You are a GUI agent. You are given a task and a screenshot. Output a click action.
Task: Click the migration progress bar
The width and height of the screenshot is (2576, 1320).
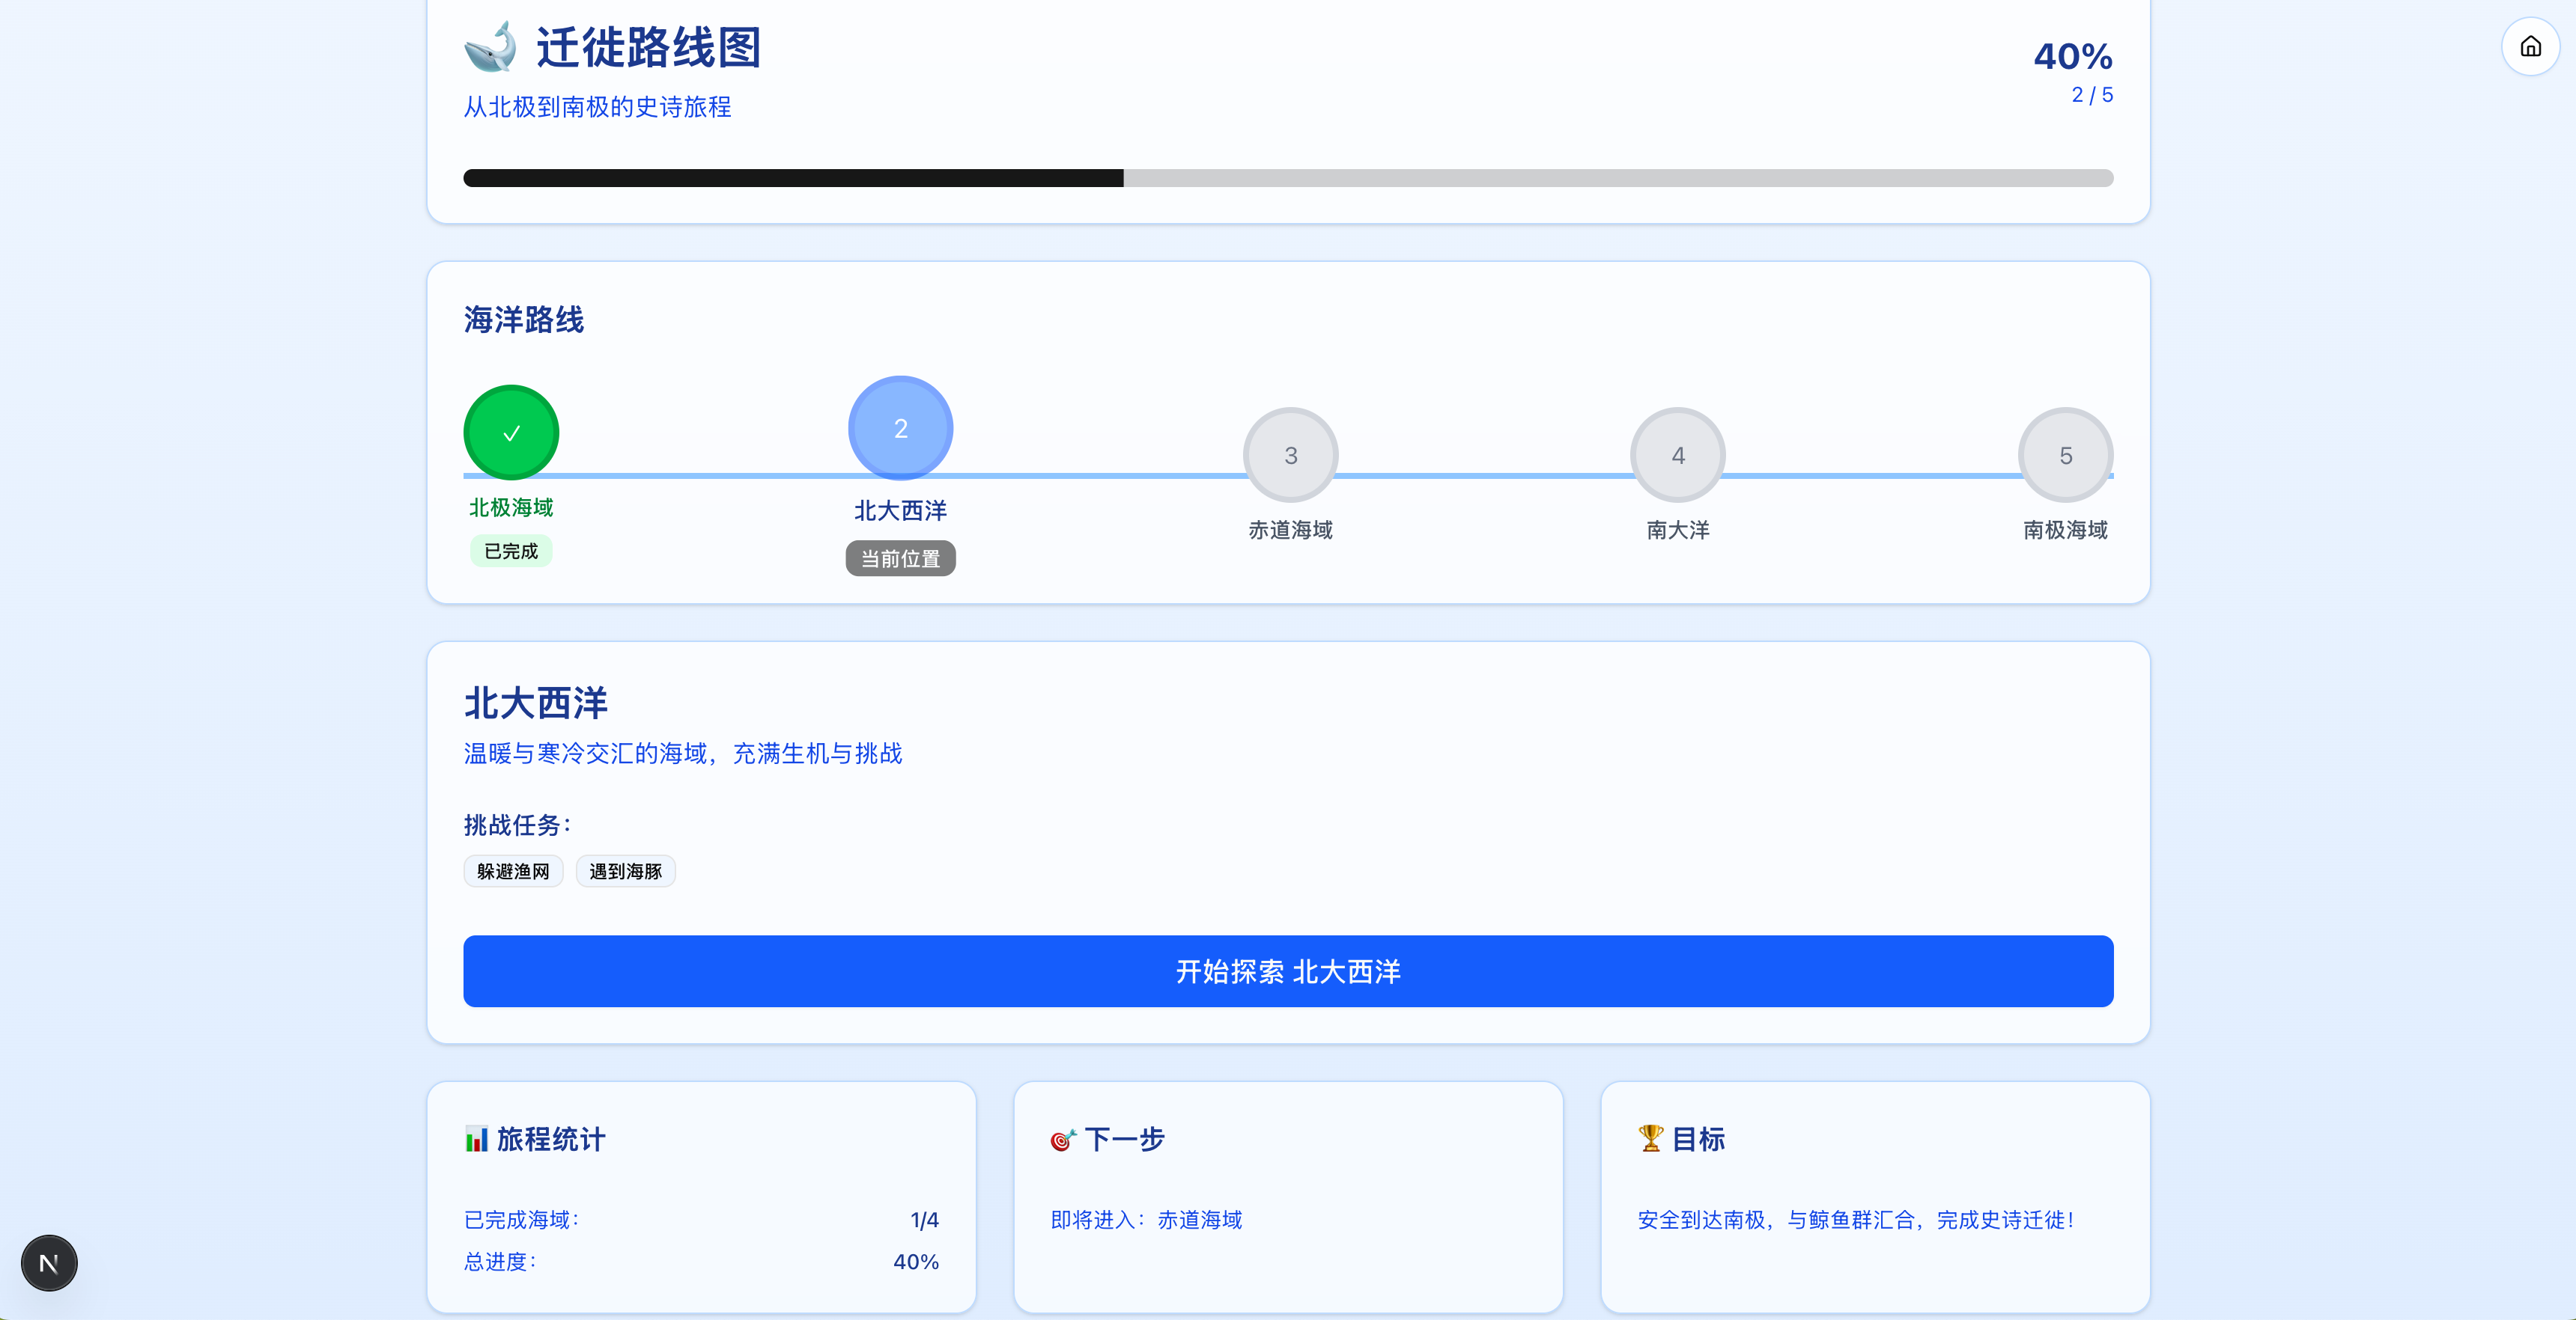pos(1288,178)
